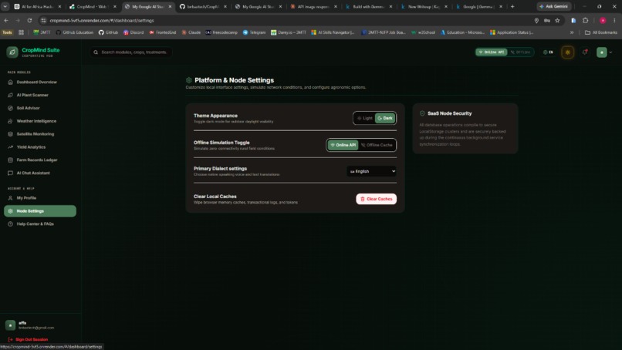The height and width of the screenshot is (350, 622).
Task: Expand the user avatar menu chevron
Action: (610, 52)
